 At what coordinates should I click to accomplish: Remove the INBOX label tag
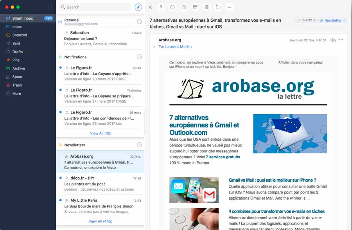(314, 20)
